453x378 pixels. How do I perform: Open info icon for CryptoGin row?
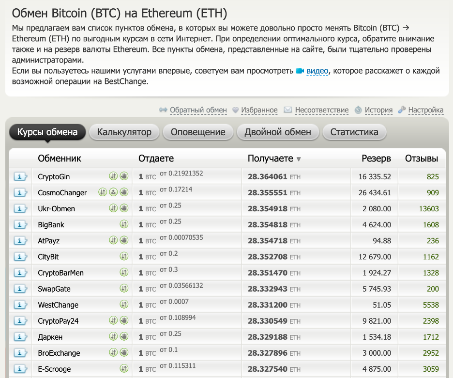tap(20, 176)
